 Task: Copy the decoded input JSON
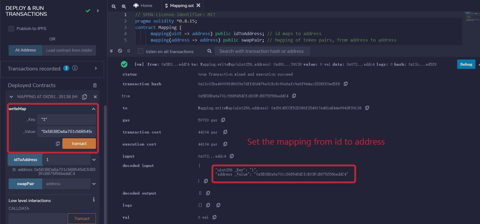[x=206, y=181]
